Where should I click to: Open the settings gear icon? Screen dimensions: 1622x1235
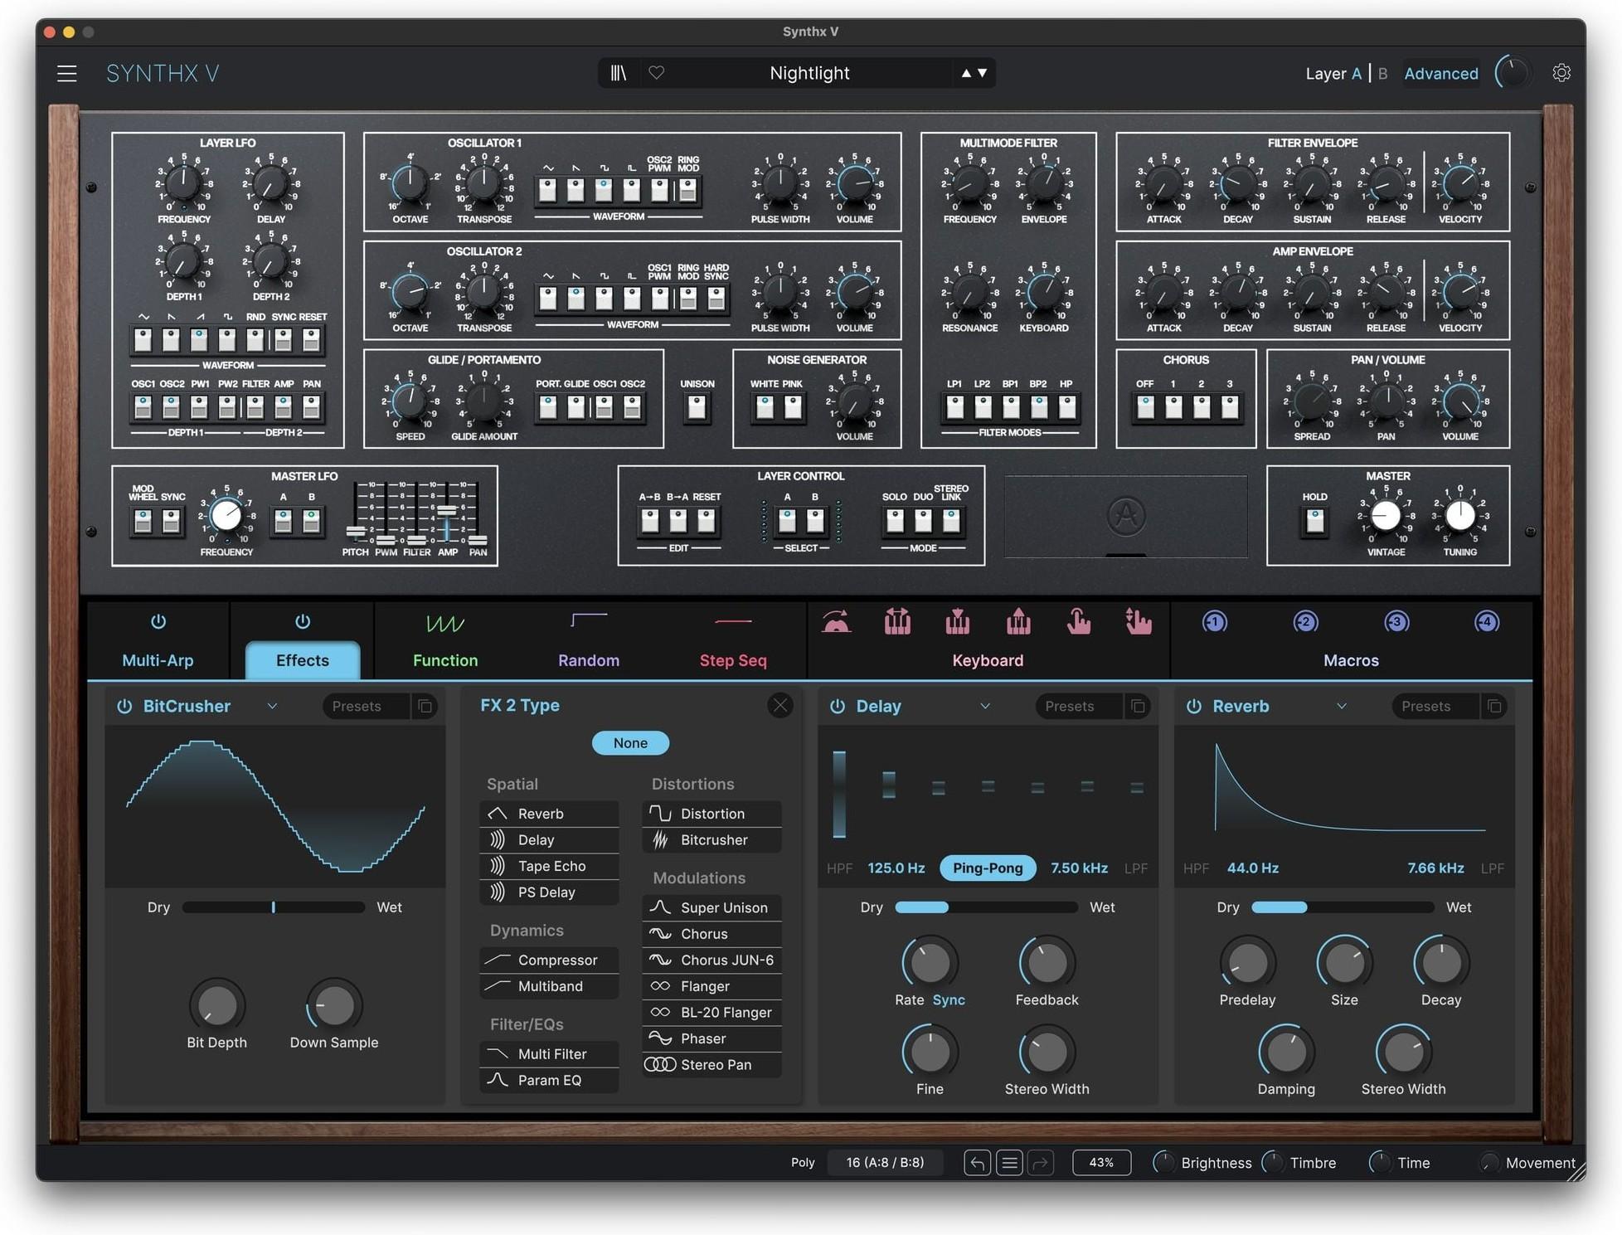click(1561, 73)
